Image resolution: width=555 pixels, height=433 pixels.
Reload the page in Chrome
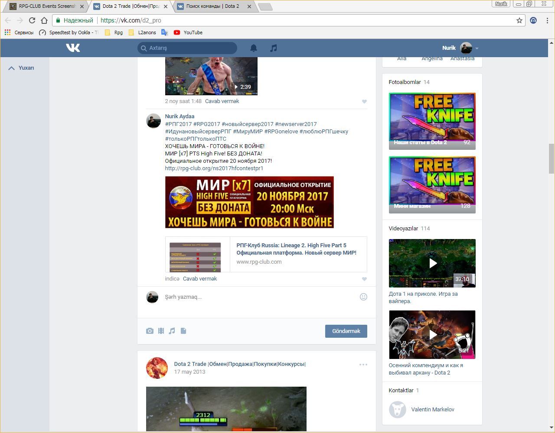[x=32, y=20]
